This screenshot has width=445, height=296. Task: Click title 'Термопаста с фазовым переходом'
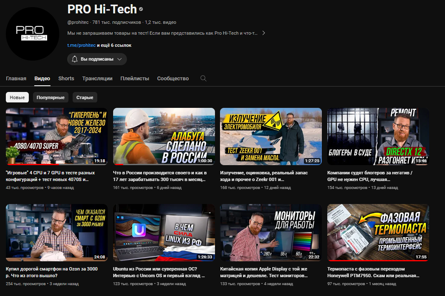pyautogui.click(x=373, y=272)
